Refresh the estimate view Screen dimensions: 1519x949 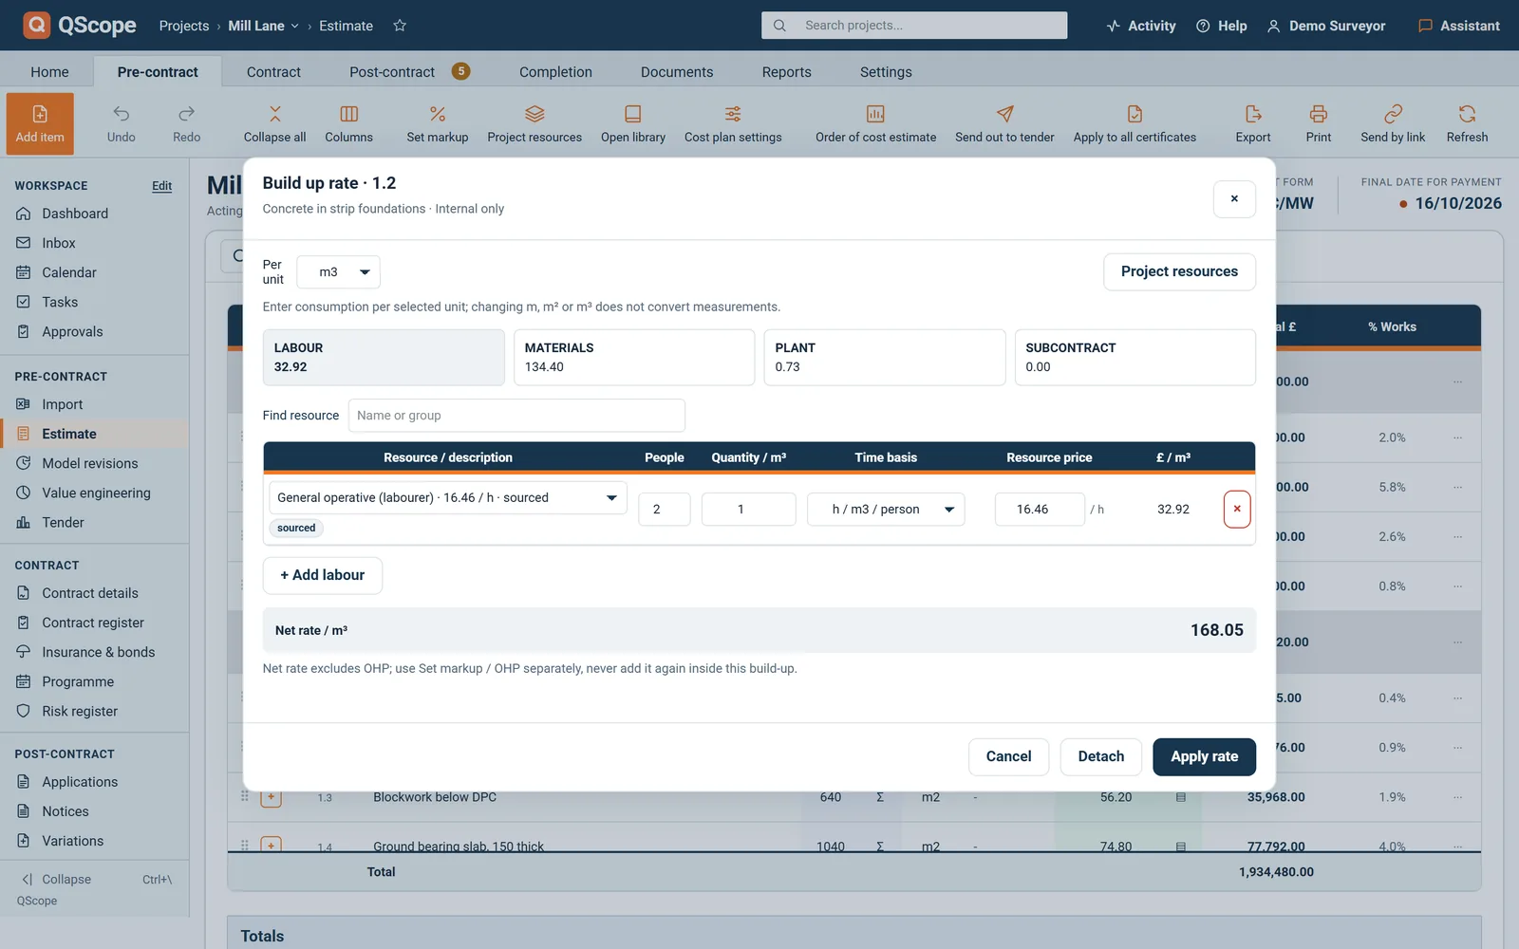(1467, 123)
